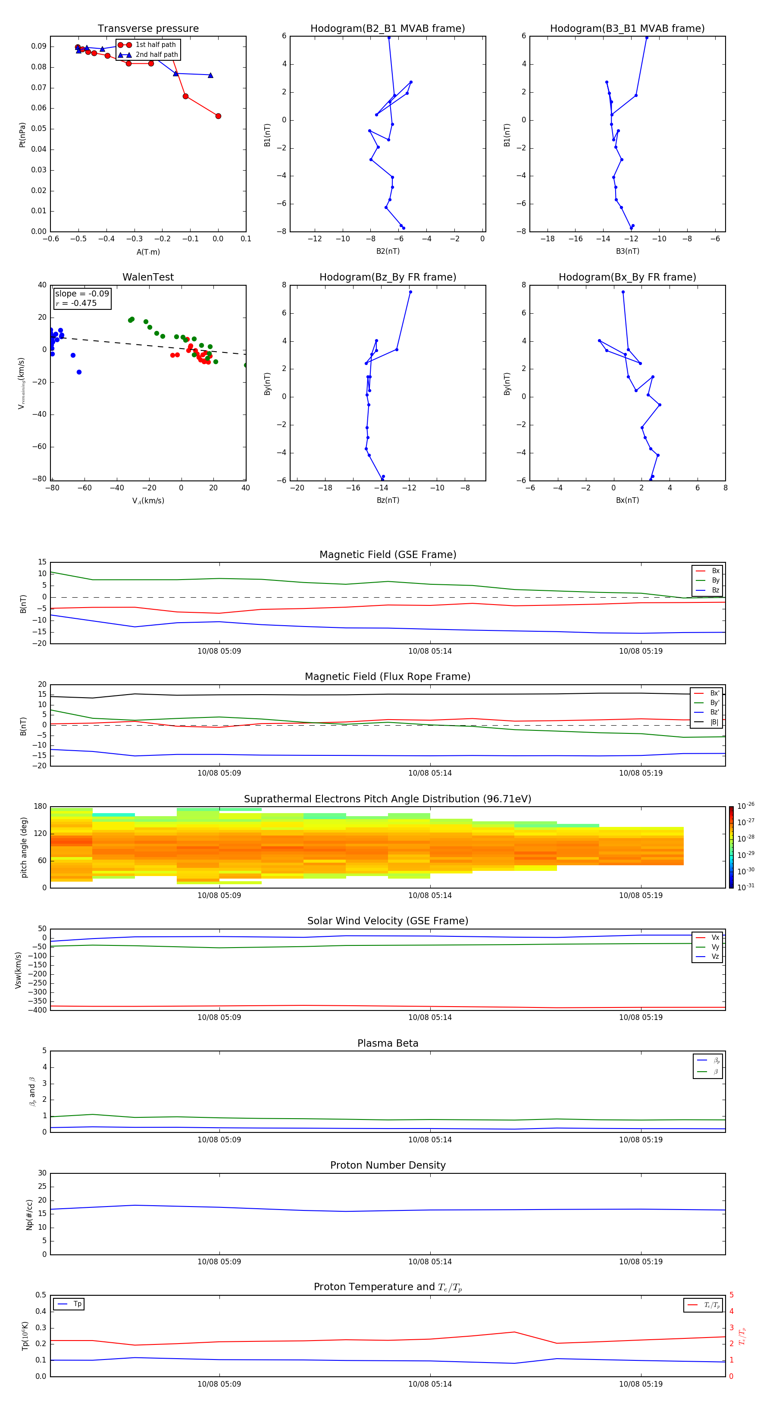Click the dashed fit line in WalenTest plot

148,345
